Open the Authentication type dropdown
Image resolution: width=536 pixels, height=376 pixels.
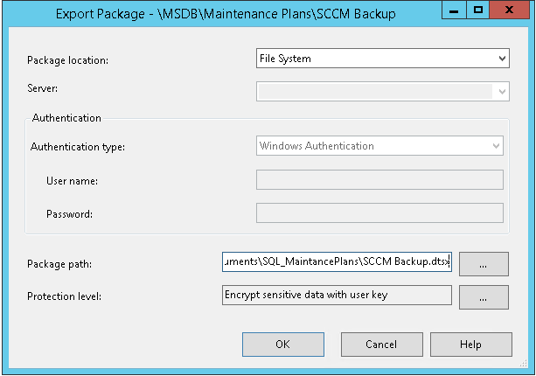[x=379, y=146]
